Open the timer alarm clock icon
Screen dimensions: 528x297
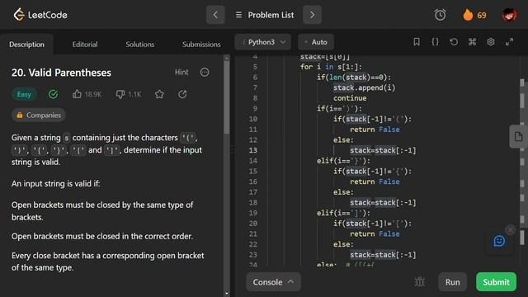tap(440, 15)
